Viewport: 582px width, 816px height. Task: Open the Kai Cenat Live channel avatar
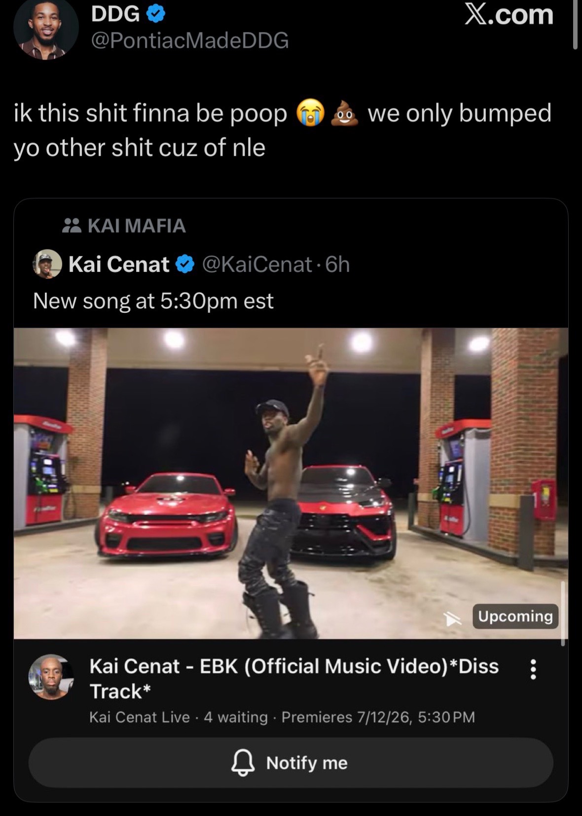(x=51, y=677)
